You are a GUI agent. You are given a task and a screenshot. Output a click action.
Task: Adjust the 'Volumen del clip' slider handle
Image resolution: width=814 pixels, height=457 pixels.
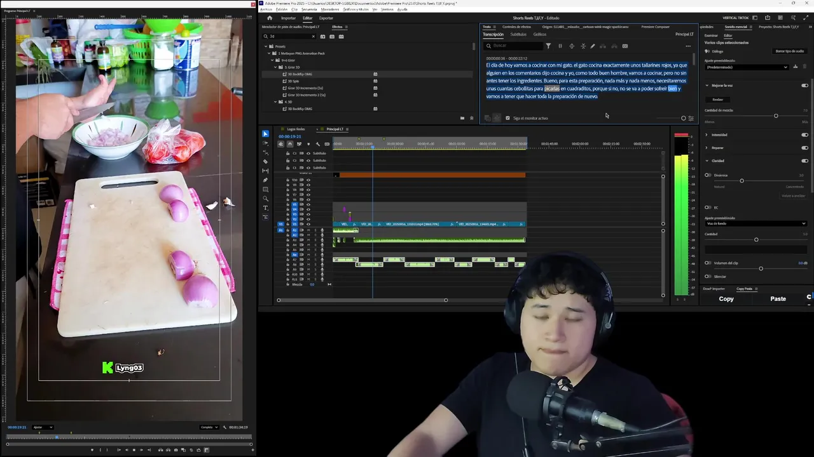pyautogui.click(x=761, y=268)
